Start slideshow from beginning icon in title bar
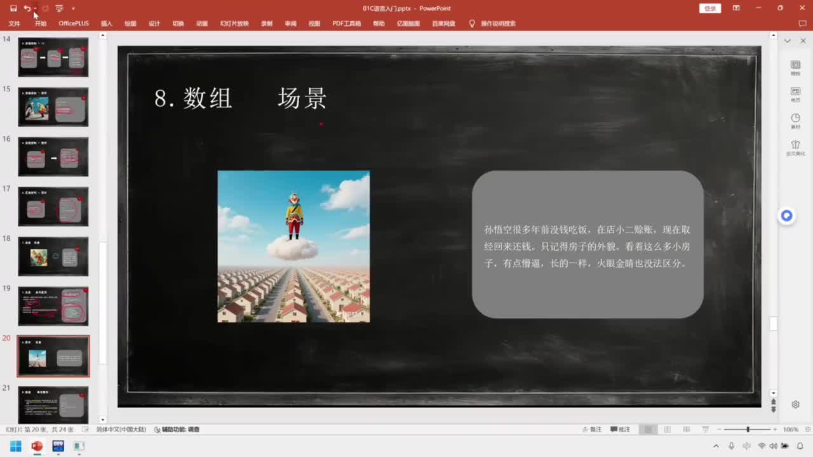Image resolution: width=813 pixels, height=457 pixels. click(59, 8)
